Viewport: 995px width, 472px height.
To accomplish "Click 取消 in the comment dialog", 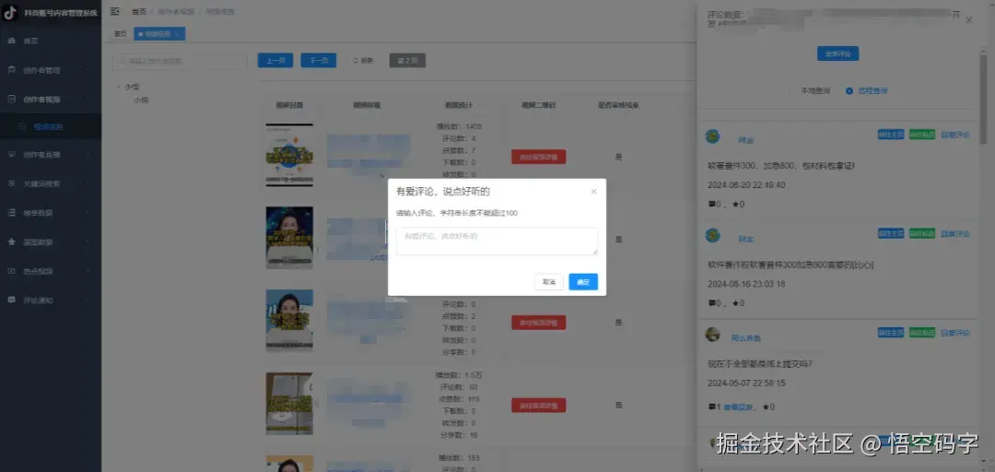I will pyautogui.click(x=549, y=282).
